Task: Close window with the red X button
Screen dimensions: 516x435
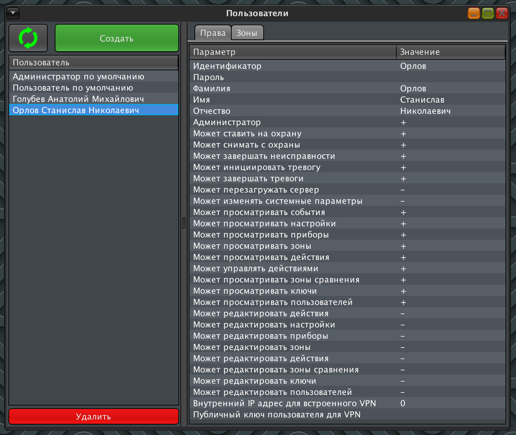Action: [x=502, y=13]
